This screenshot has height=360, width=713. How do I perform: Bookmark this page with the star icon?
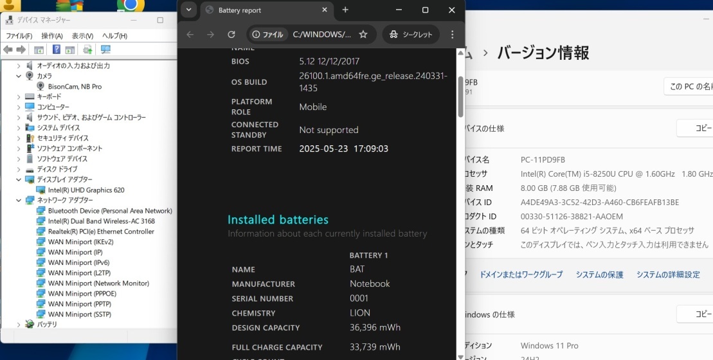pyautogui.click(x=363, y=35)
